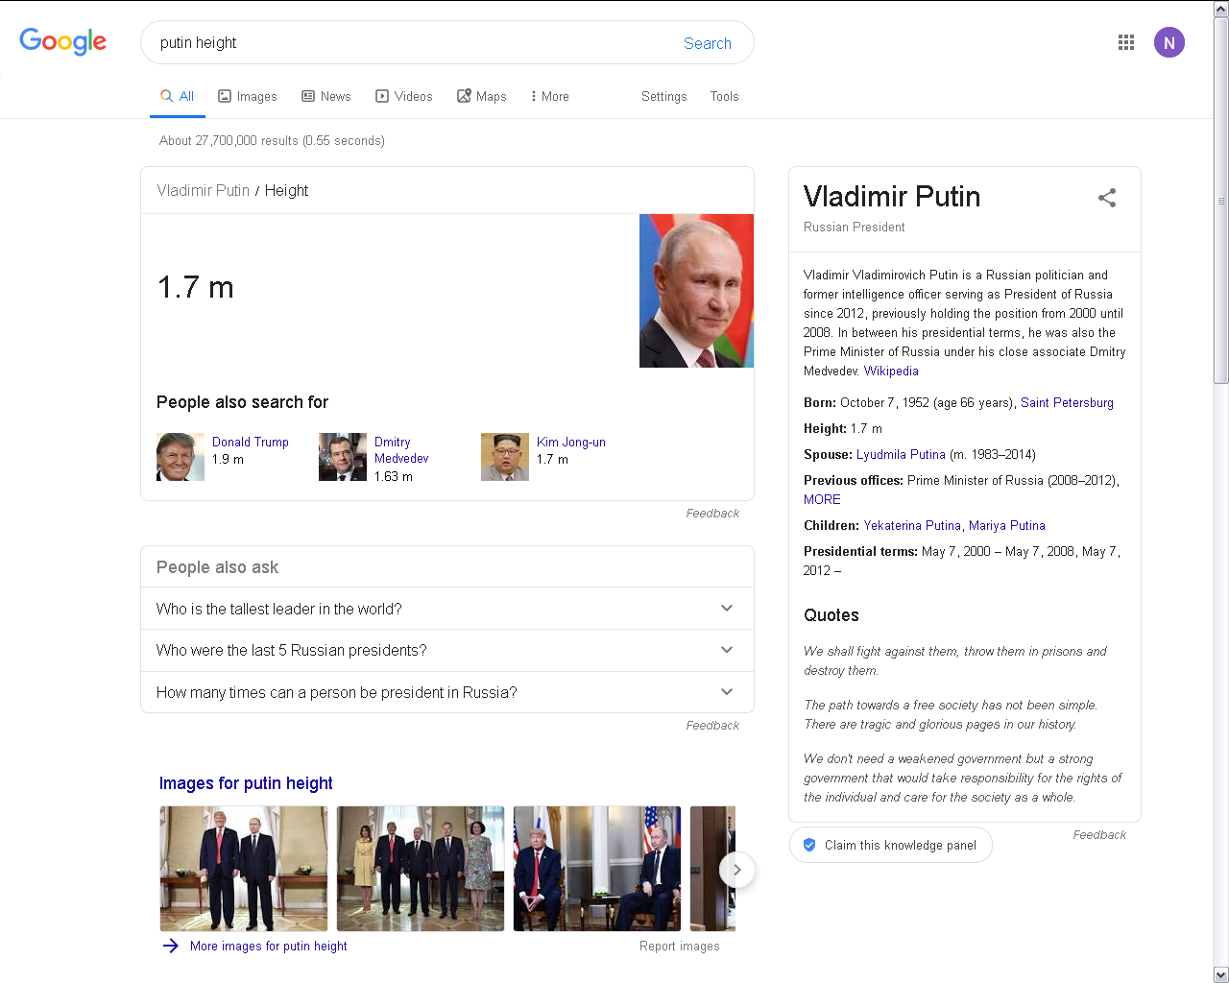Expand 'Who is the tallest leader in the world?'
1229x983 pixels.
446,609
